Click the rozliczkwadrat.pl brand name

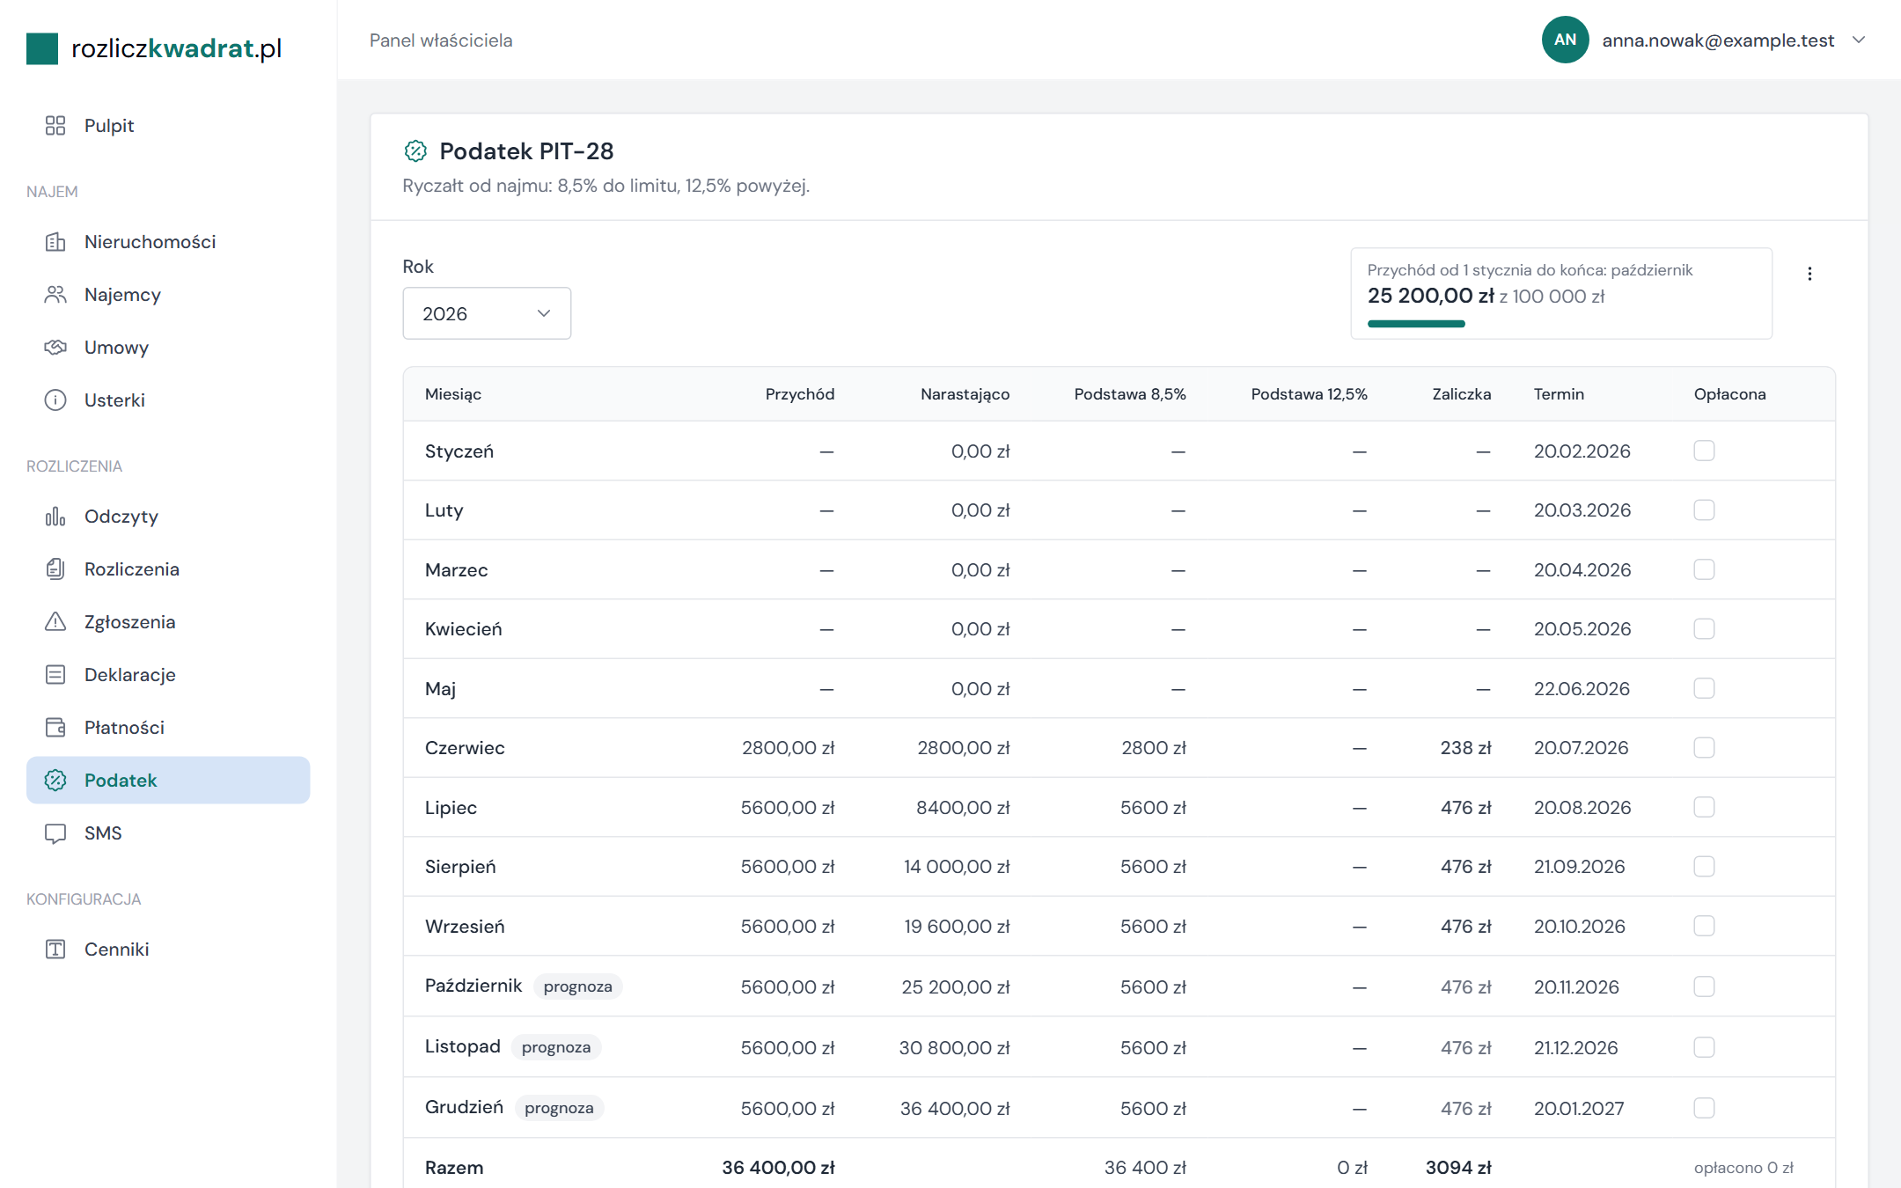point(176,48)
